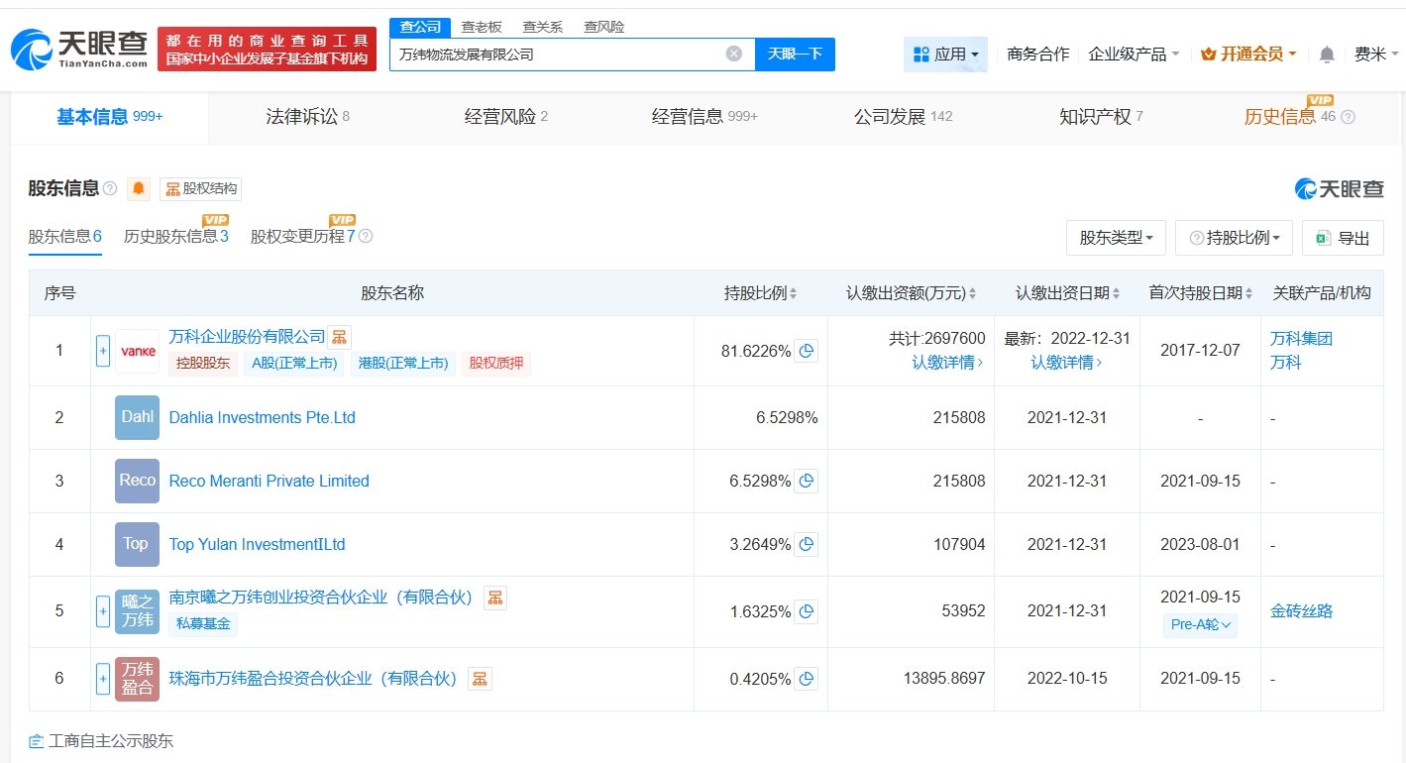Viewport: 1406px width, 763px height.
Task: Click the question mark beside 股权变更历程
Action: click(x=366, y=238)
